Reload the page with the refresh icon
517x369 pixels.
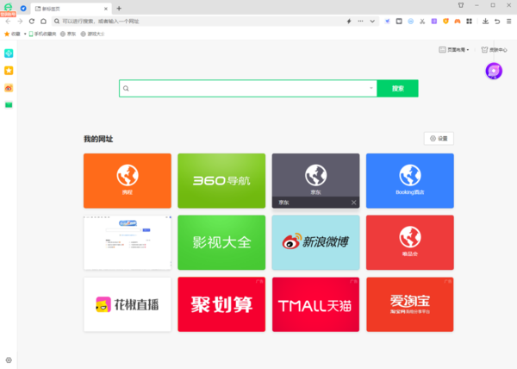(32, 21)
